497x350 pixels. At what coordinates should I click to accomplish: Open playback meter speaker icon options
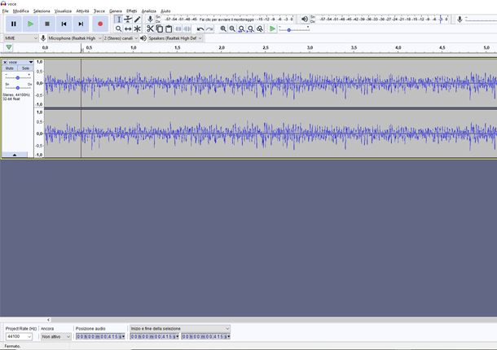point(305,19)
